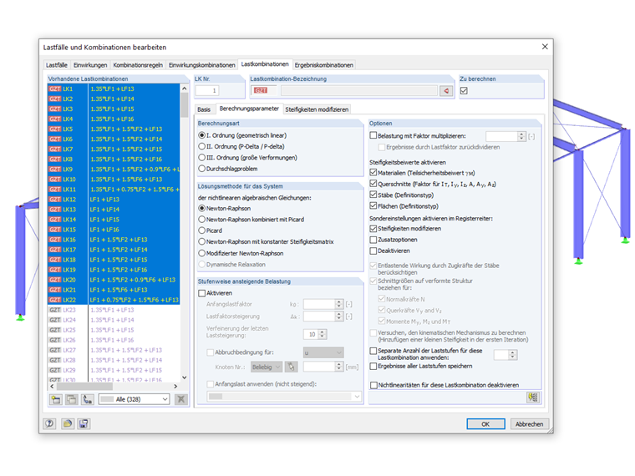Screen dimensions: 635x476
Task: Switch to the Einwirkungen tab
Action: click(90, 65)
